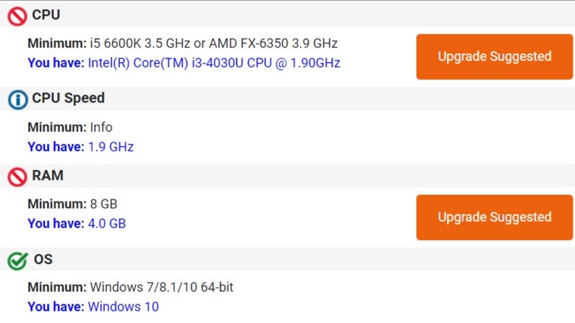Click Upgrade Suggested button for RAM

[494, 218]
